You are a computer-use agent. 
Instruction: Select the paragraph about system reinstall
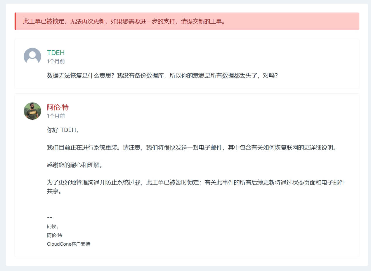coord(191,147)
